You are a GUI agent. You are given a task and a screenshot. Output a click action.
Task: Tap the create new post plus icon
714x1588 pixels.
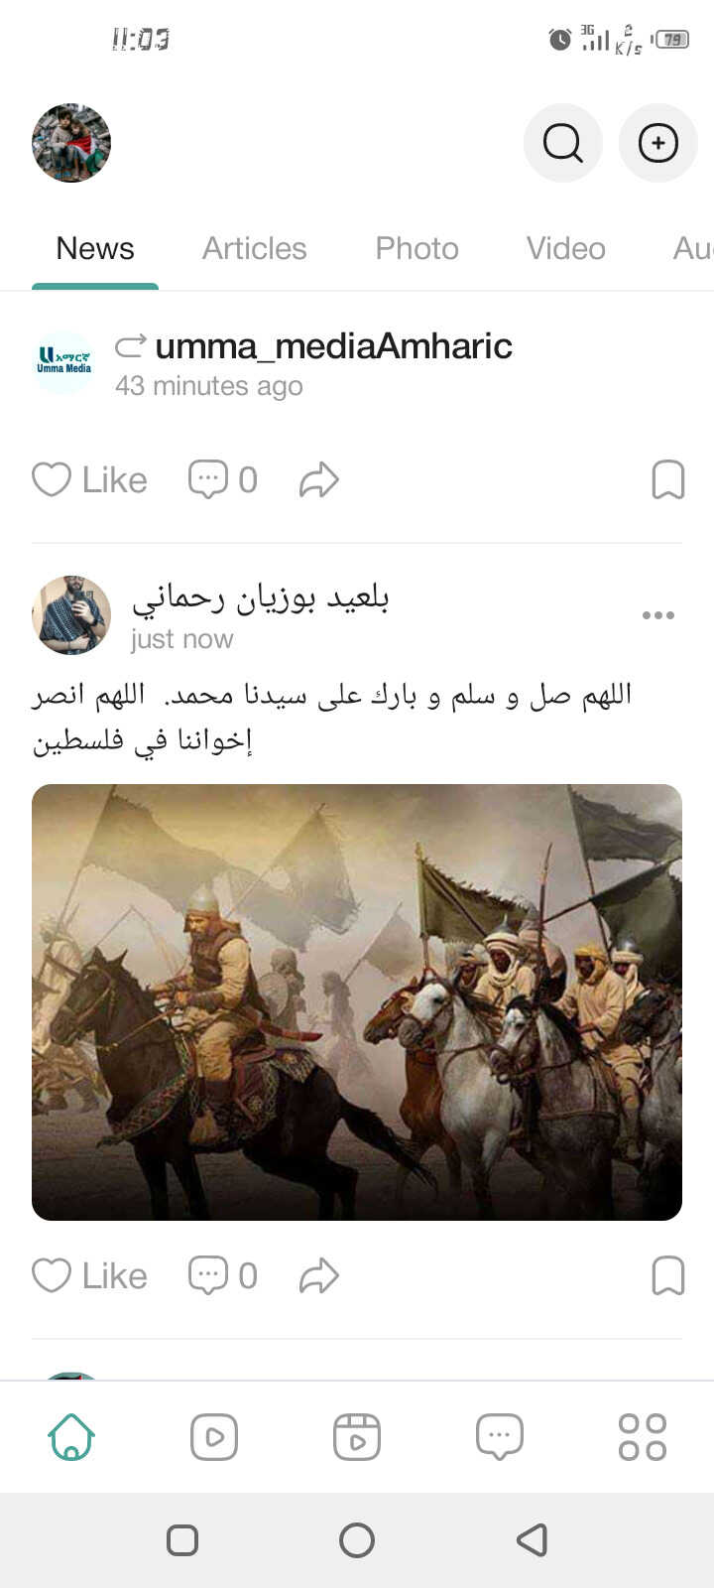pos(658,143)
